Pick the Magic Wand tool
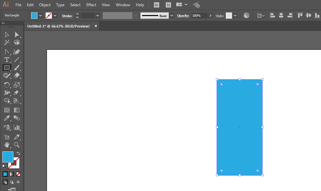Screen dimensions: 321x191 point(7,43)
